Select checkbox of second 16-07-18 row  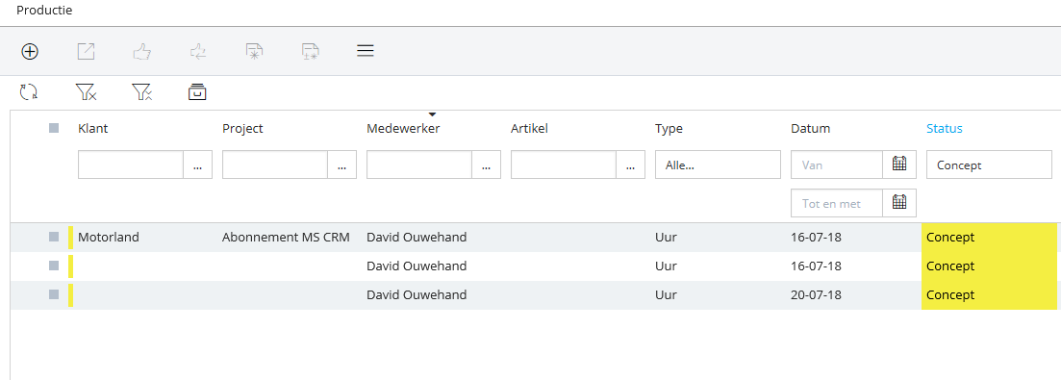54,266
